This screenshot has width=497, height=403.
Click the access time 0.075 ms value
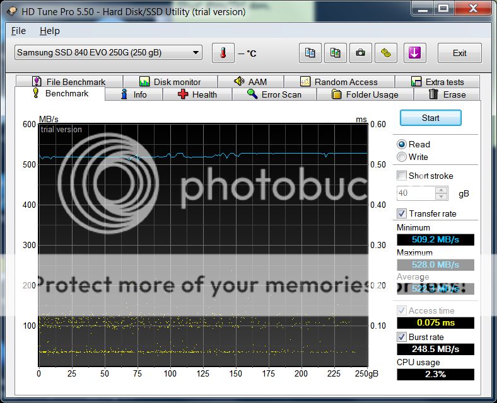[436, 322]
